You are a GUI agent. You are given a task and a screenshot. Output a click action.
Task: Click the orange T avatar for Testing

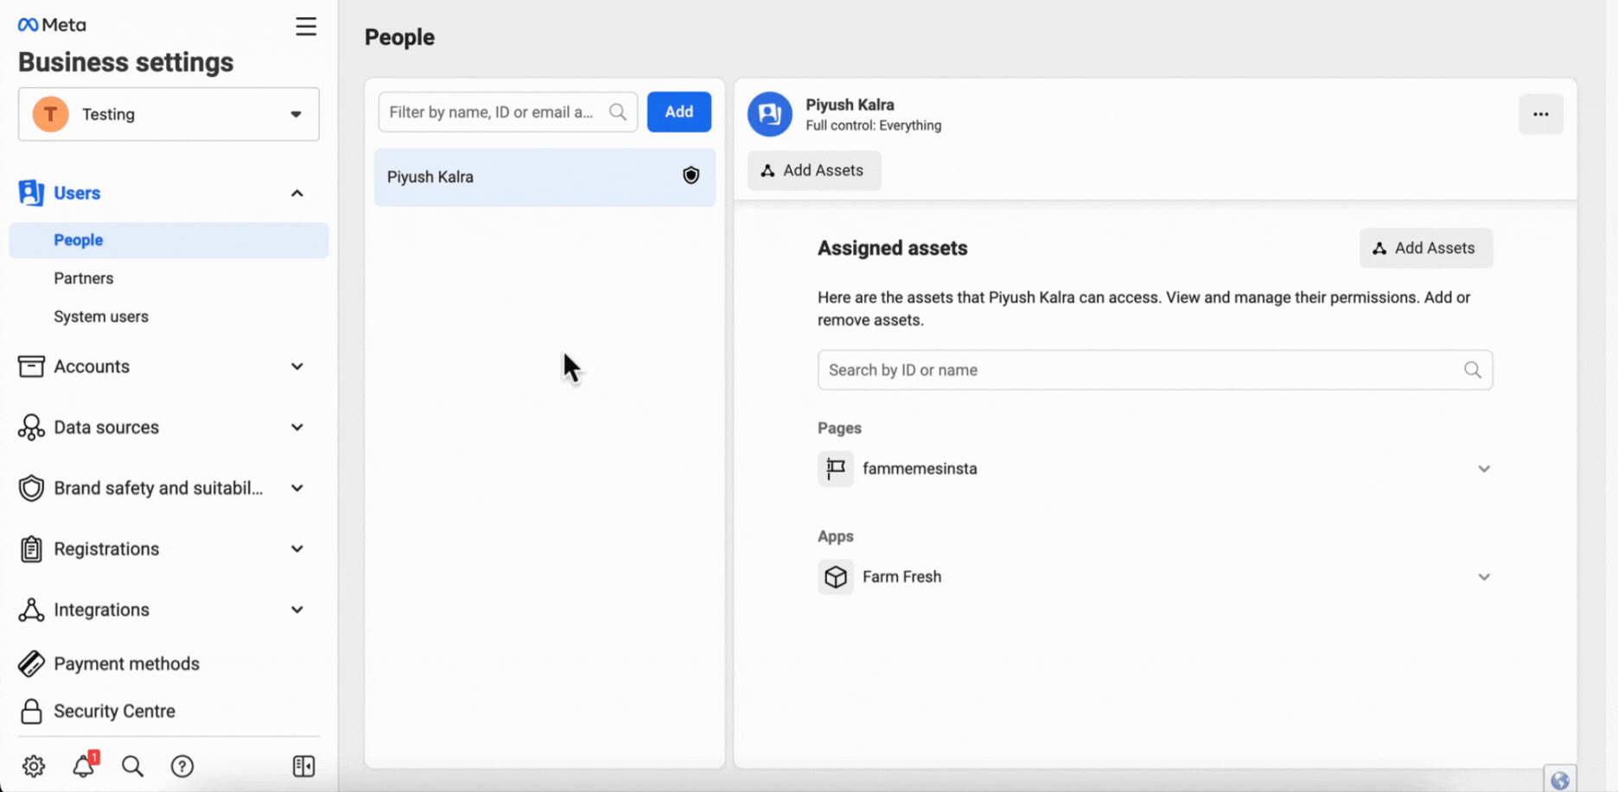click(x=51, y=114)
